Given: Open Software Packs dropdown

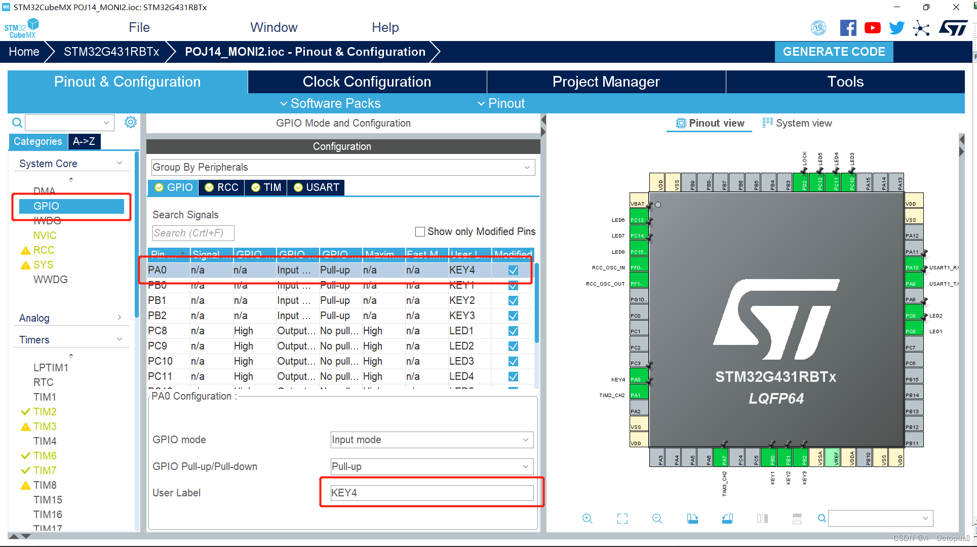Looking at the screenshot, I should [x=330, y=103].
